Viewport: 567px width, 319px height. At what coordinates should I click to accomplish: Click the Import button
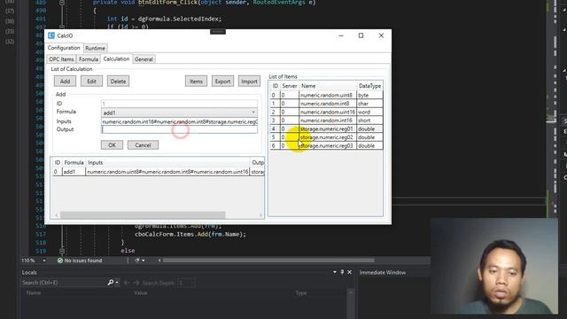[249, 82]
